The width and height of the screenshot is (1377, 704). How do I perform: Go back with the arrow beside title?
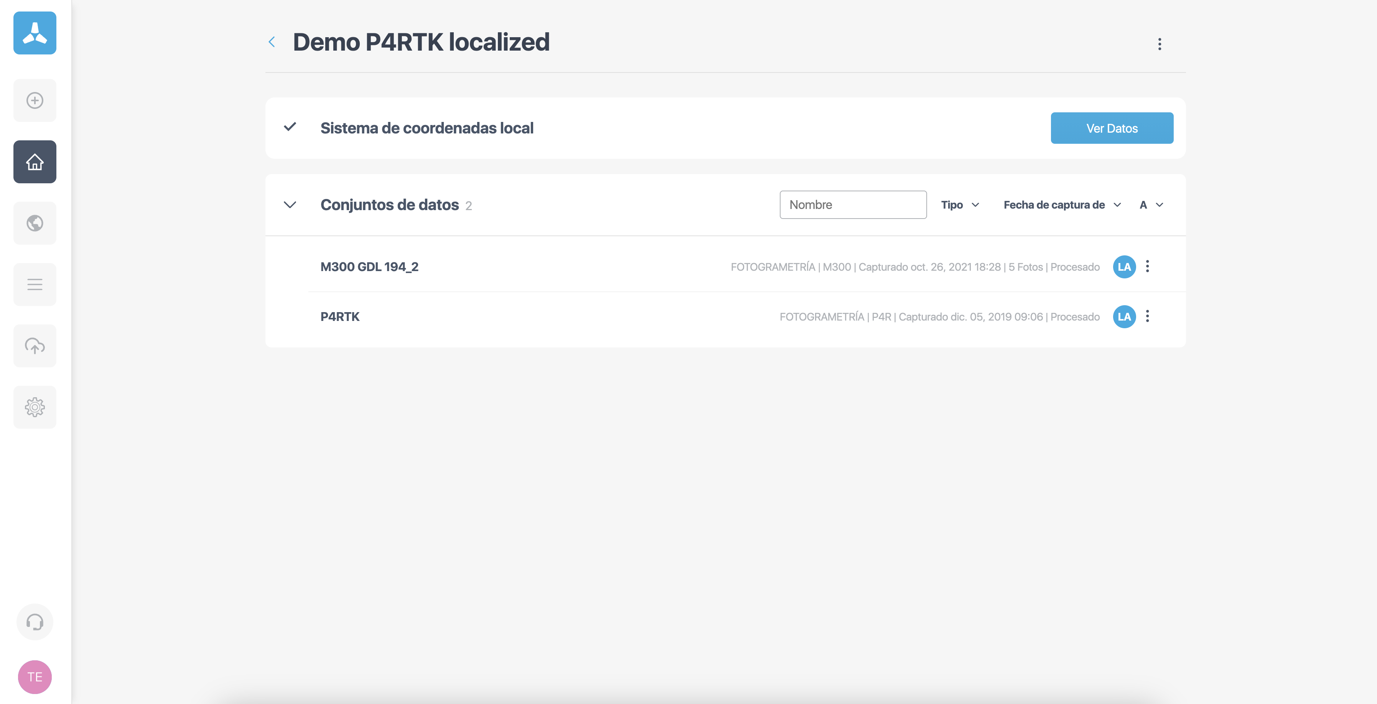(x=272, y=42)
